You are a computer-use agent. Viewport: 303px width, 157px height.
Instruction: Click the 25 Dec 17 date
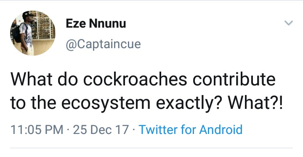coord(101,129)
